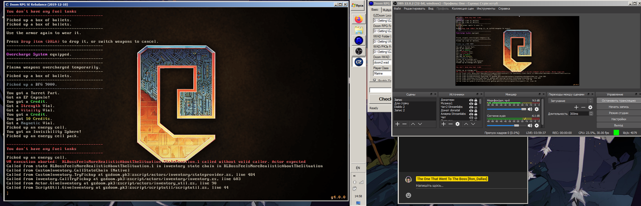Open microphone channel settings gear
The width and height of the screenshot is (641, 206).
(537, 109)
